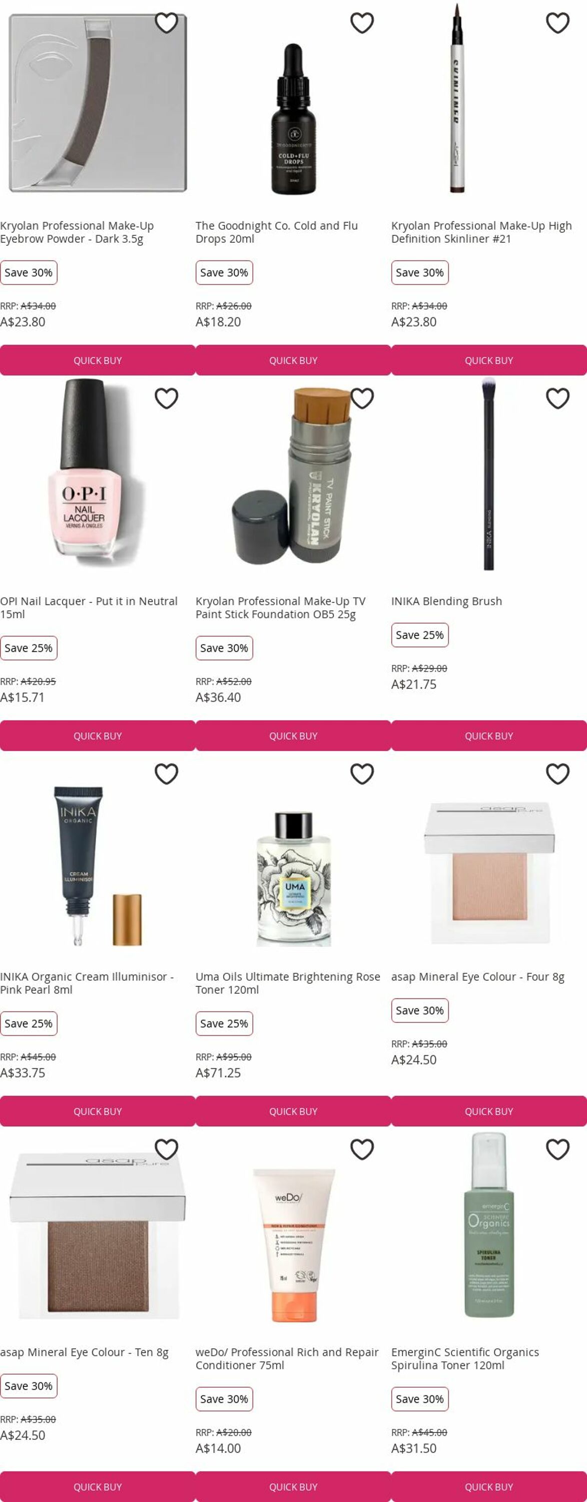The width and height of the screenshot is (587, 1502).
Task: Add INIKA Cream Illuminisor to wishlist
Action: pos(166,774)
